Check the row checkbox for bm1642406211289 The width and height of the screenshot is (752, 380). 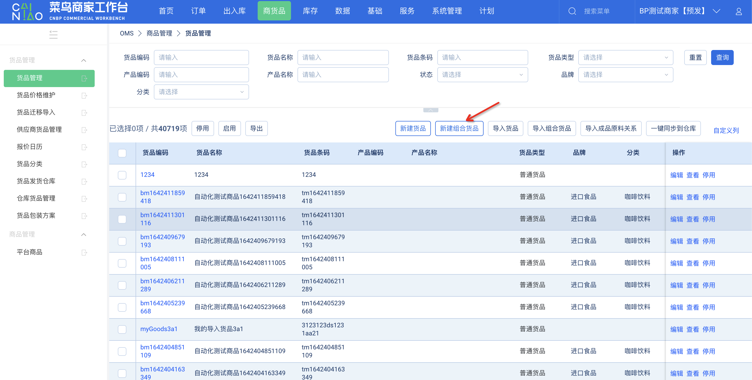122,285
